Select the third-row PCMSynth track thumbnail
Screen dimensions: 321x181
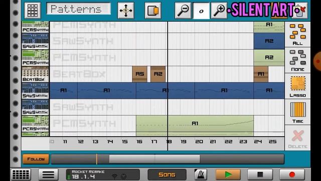[x=36, y=58]
